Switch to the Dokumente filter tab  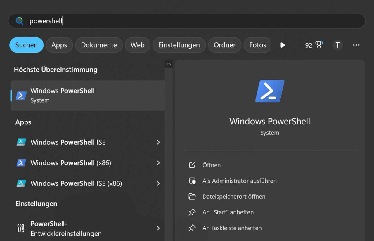(x=99, y=45)
